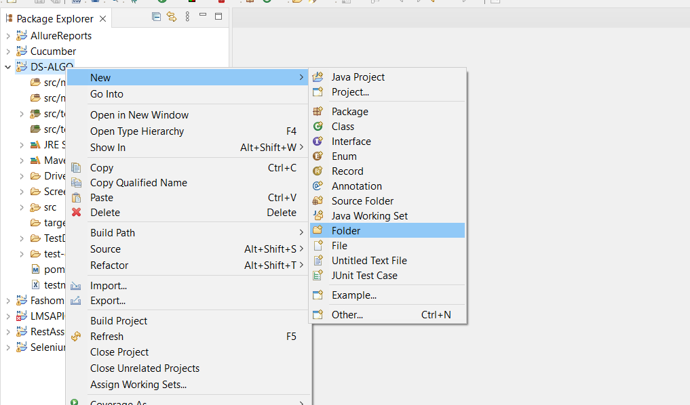Create a new Interface

click(351, 141)
